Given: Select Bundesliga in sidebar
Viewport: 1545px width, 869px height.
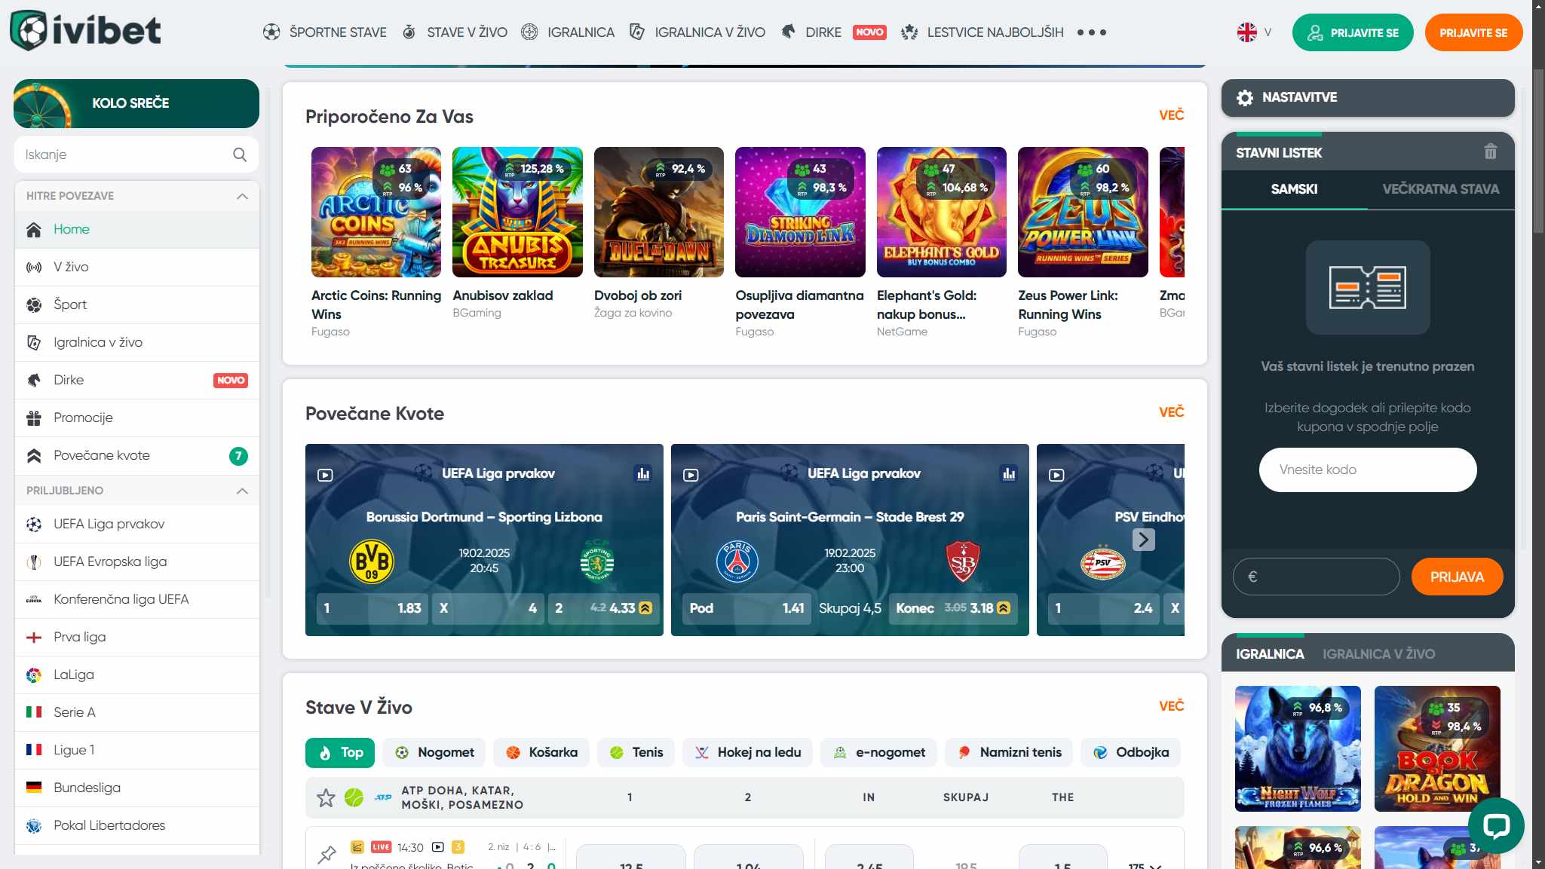Looking at the screenshot, I should pos(137,788).
